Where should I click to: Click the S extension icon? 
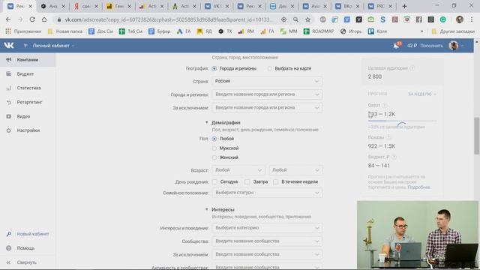(x=382, y=19)
